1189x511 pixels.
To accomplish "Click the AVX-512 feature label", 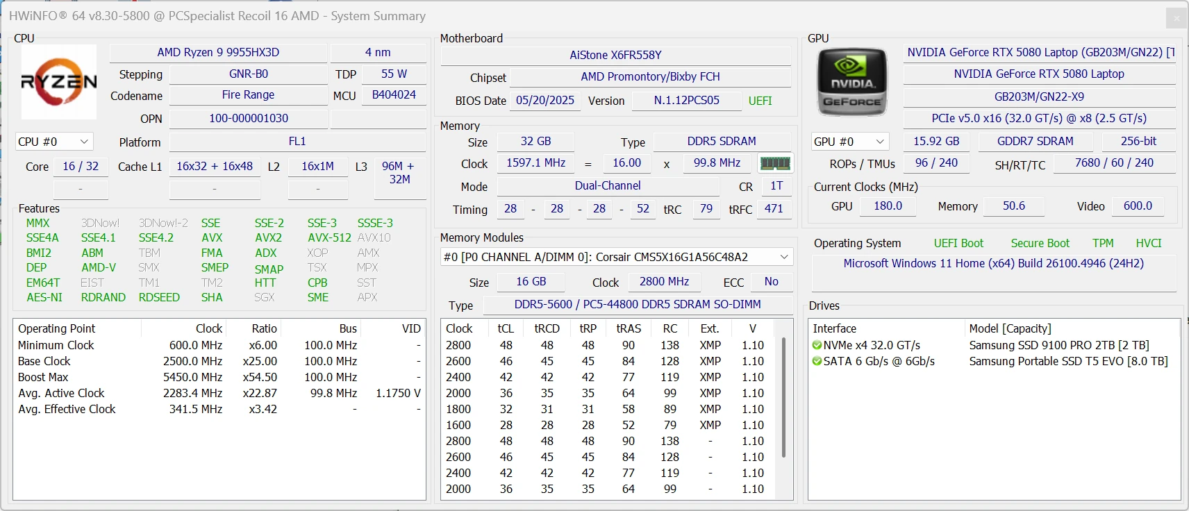I will (x=329, y=237).
